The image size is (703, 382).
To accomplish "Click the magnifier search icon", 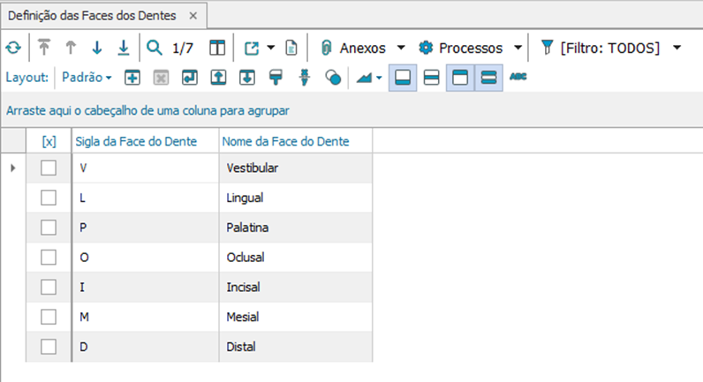I will [x=155, y=48].
